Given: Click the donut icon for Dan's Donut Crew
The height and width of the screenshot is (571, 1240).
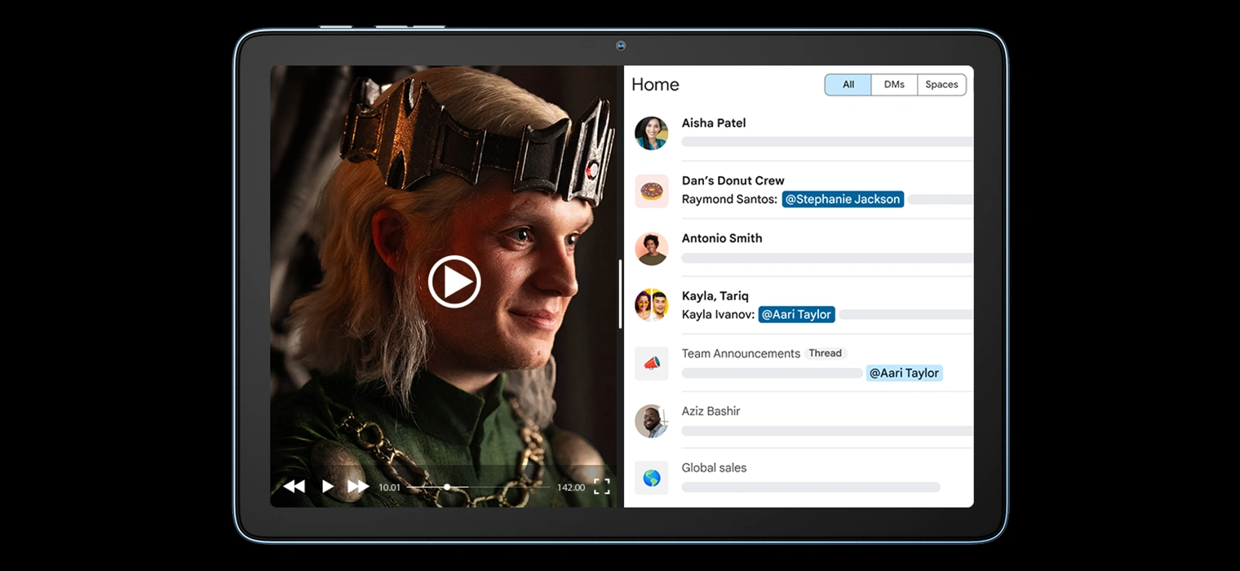Looking at the screenshot, I should click(x=651, y=191).
